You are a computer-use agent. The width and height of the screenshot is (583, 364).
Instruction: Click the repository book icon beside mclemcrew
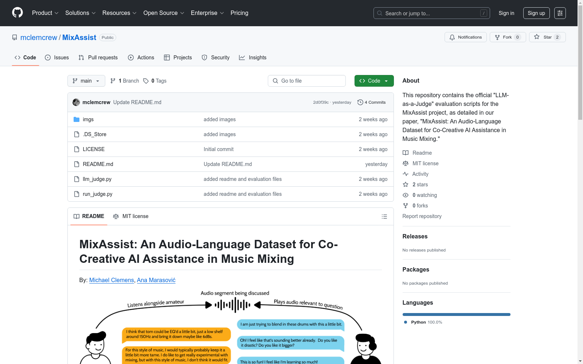pyautogui.click(x=15, y=37)
